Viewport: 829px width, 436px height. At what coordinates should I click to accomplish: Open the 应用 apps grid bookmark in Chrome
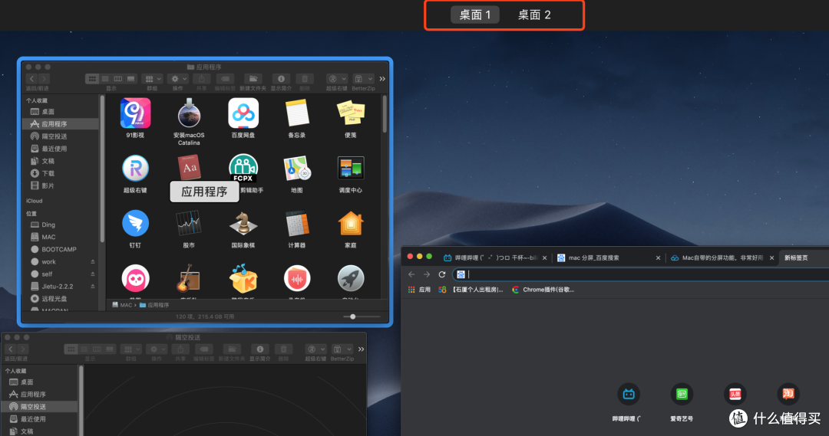point(419,290)
